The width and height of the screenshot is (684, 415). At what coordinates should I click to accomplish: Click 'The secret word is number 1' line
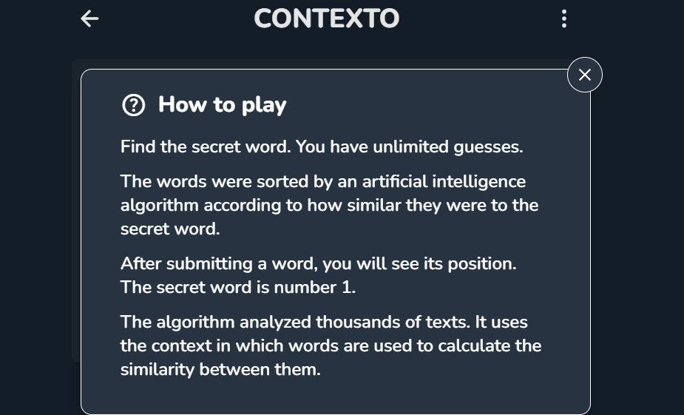[238, 287]
